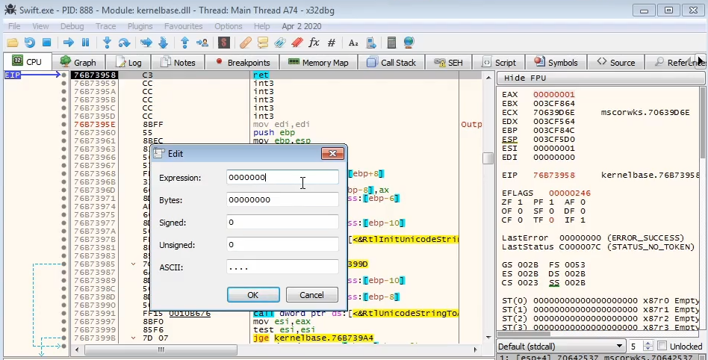Open the Notes tab

tap(178, 62)
